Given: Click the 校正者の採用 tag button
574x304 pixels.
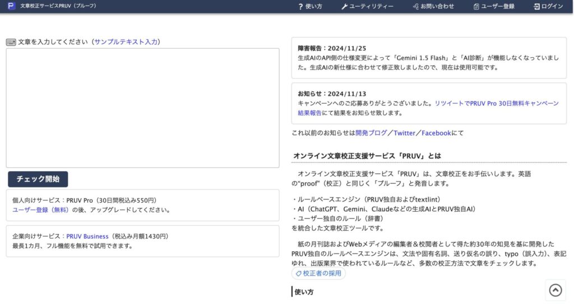Looking at the screenshot, I should click(x=318, y=274).
